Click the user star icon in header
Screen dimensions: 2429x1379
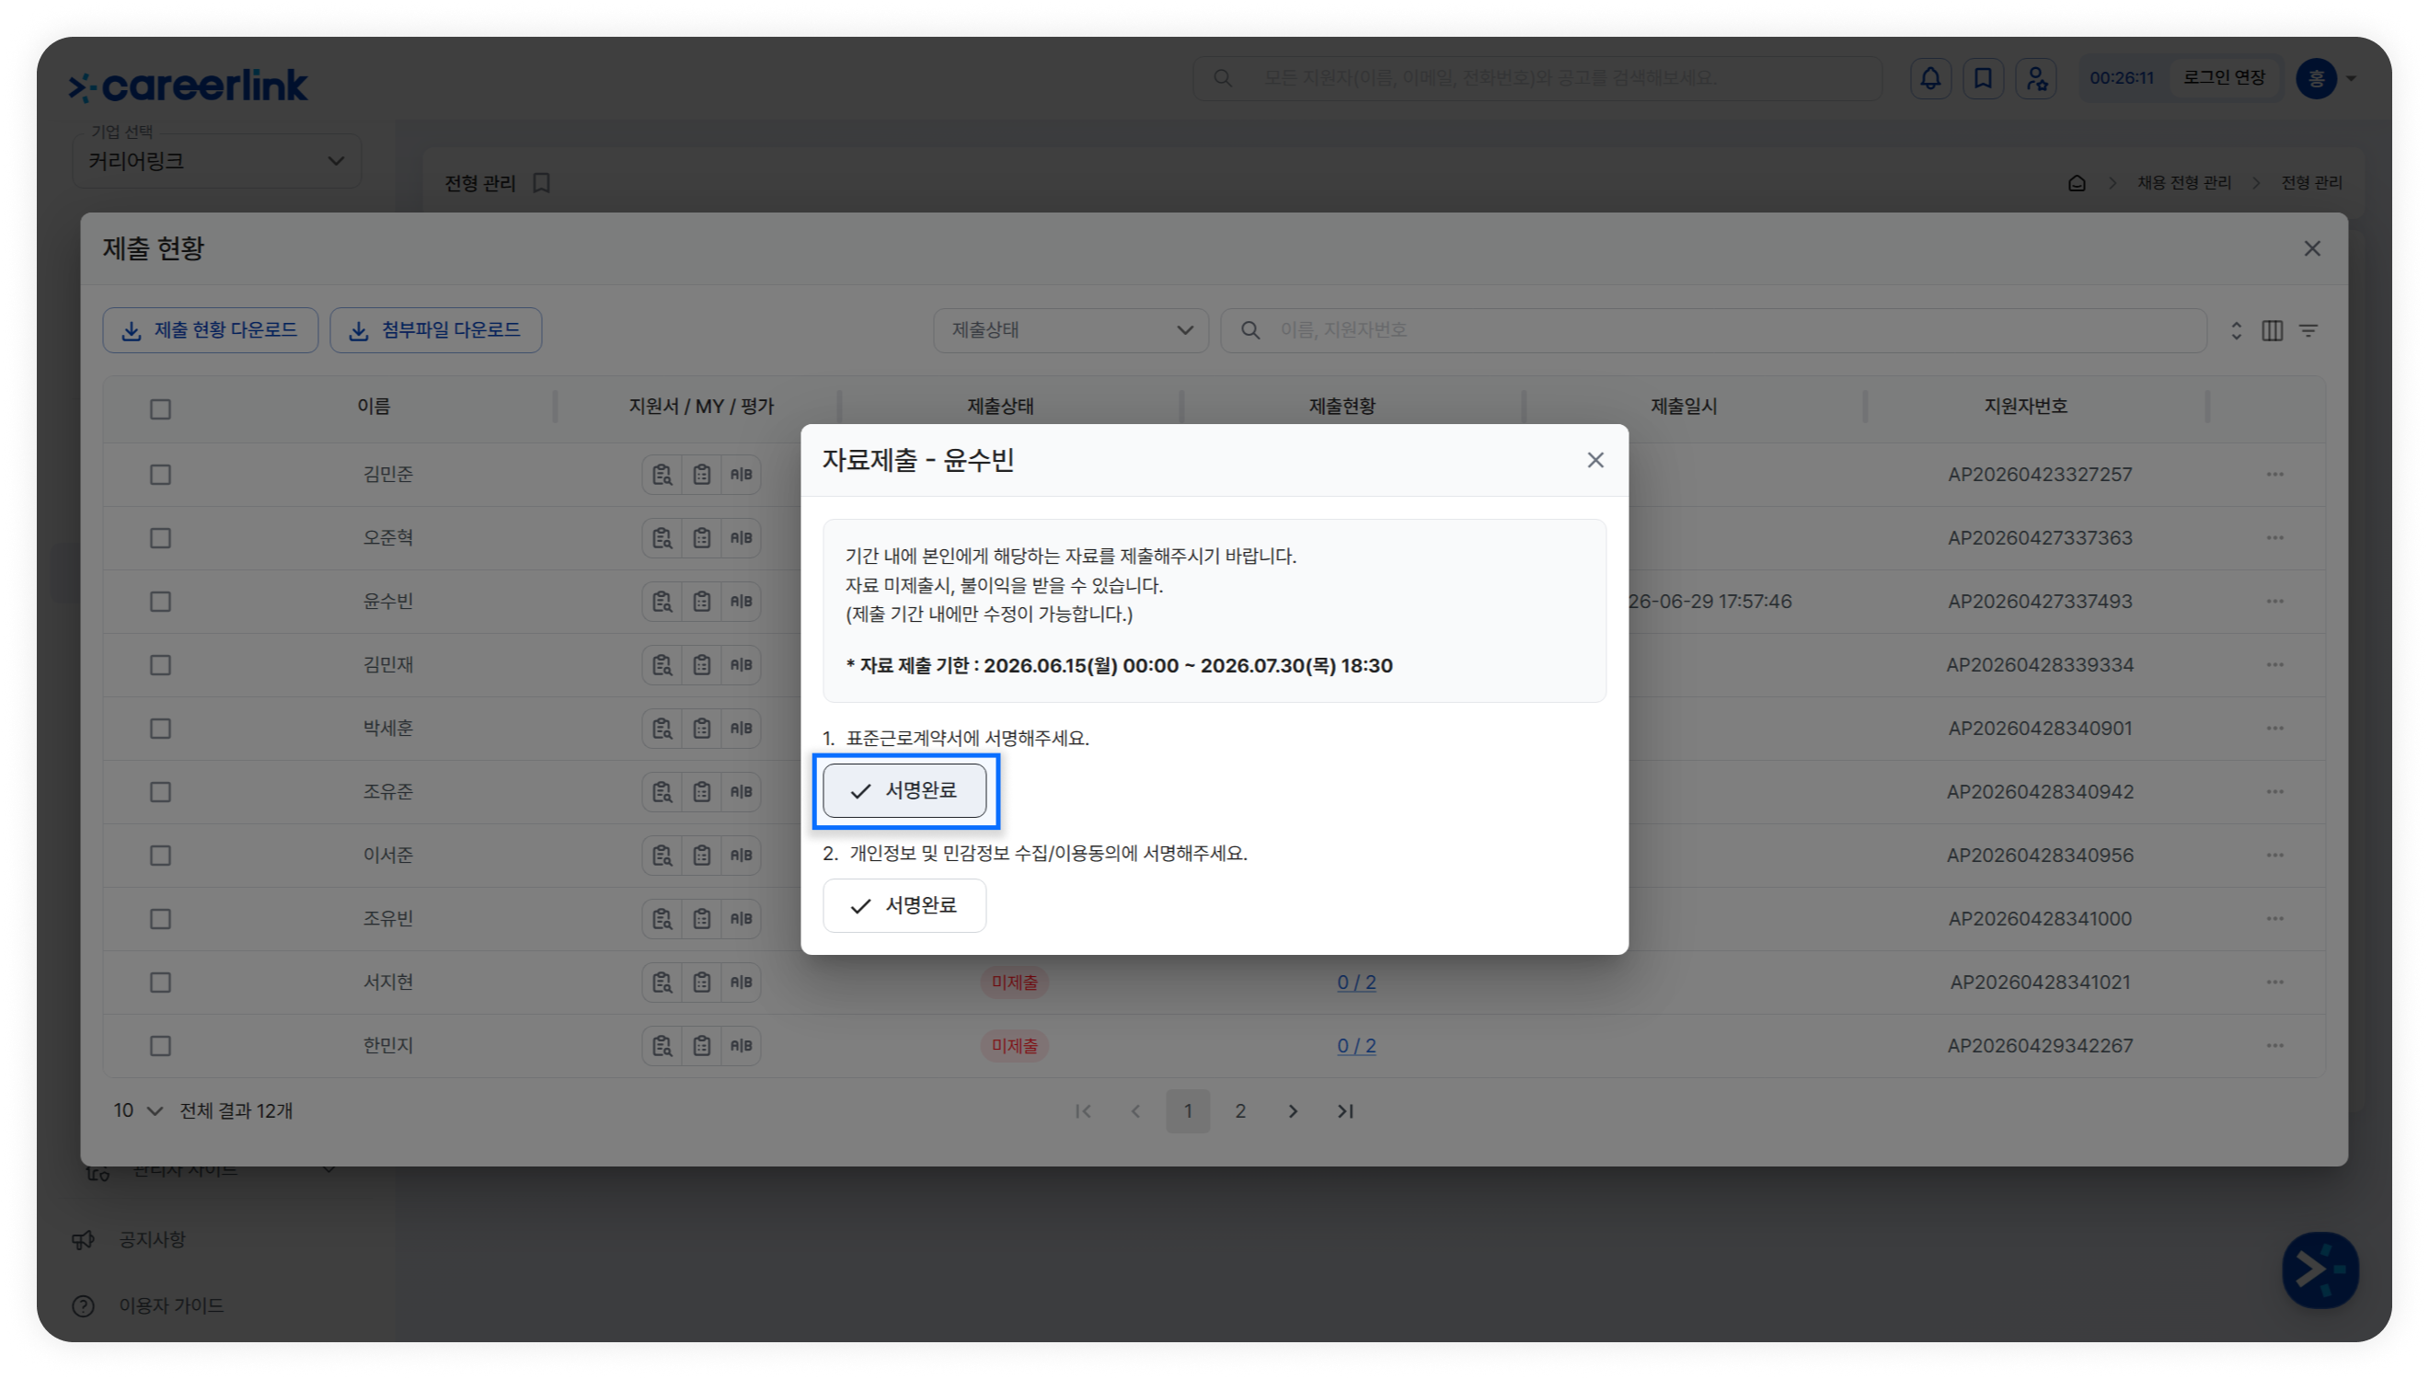pos(2036,78)
